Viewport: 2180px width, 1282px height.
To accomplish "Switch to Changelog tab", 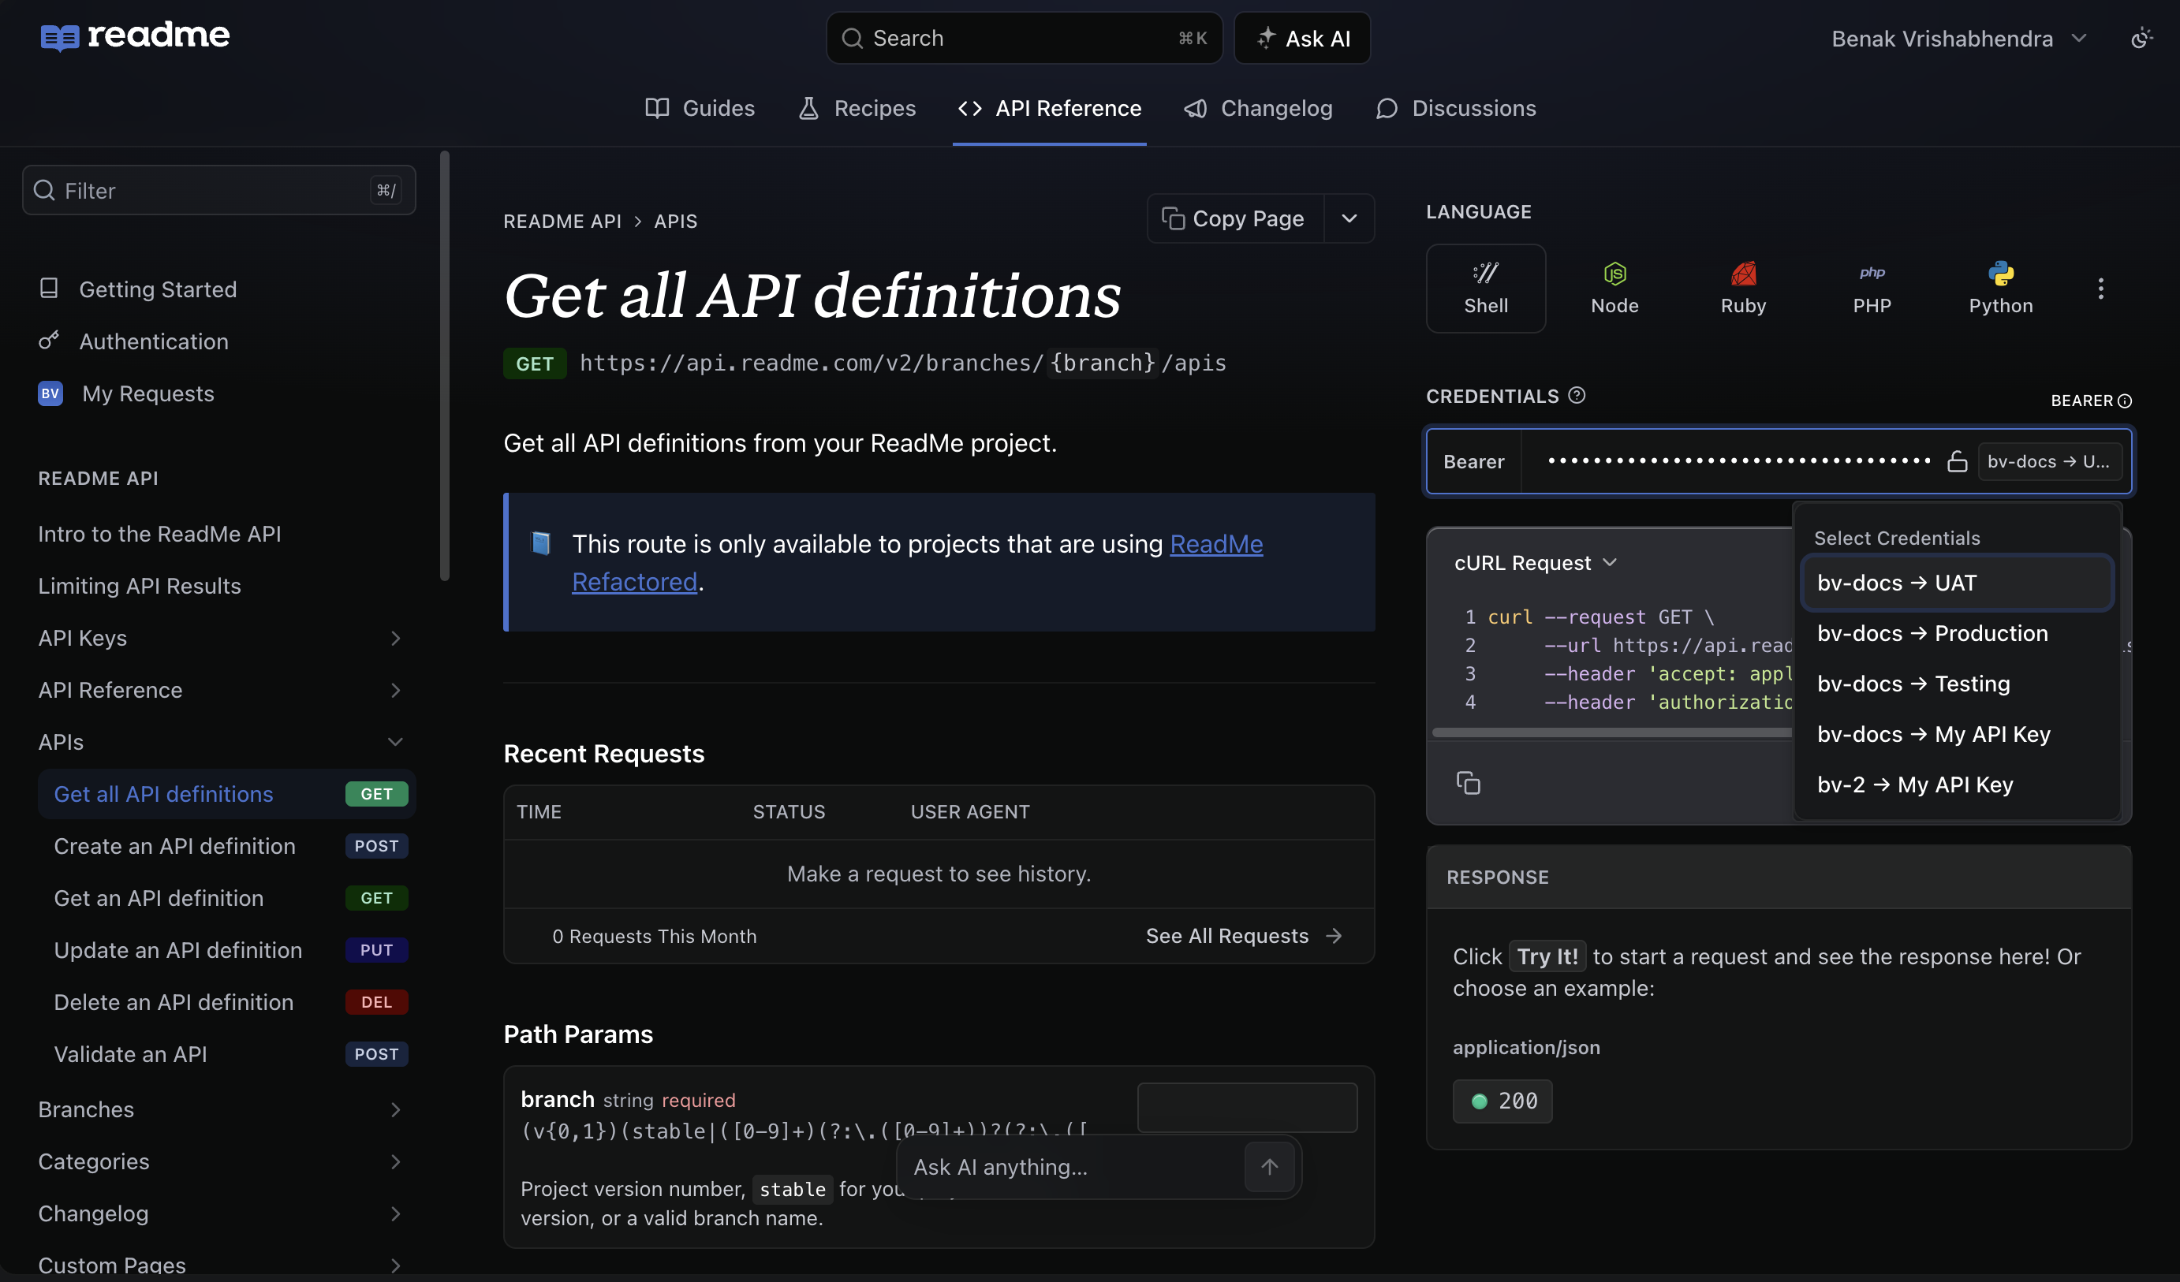I will click(1259, 108).
